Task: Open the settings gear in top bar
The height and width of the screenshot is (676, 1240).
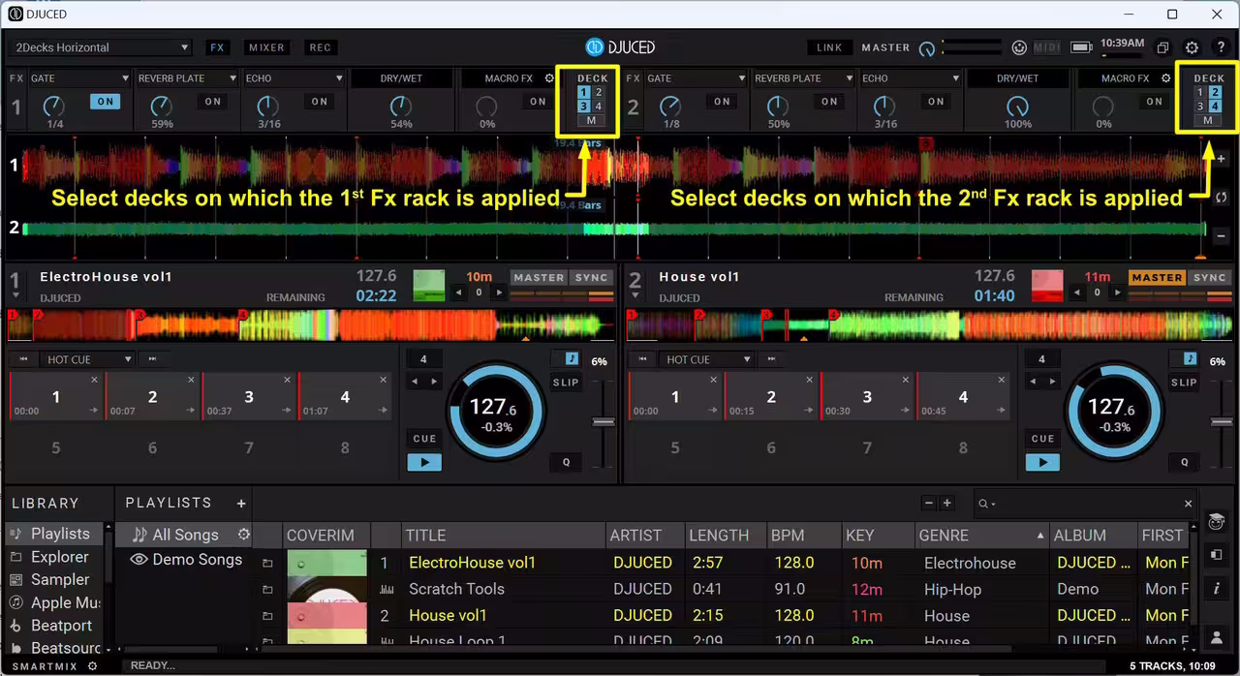Action: pyautogui.click(x=1192, y=47)
